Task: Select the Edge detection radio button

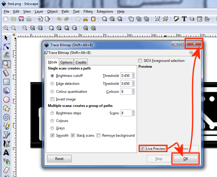Action: (53, 84)
